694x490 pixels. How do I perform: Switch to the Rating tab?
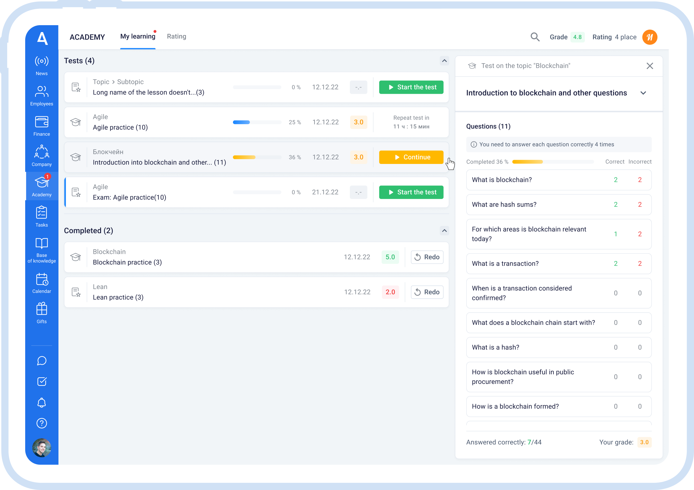pyautogui.click(x=177, y=37)
